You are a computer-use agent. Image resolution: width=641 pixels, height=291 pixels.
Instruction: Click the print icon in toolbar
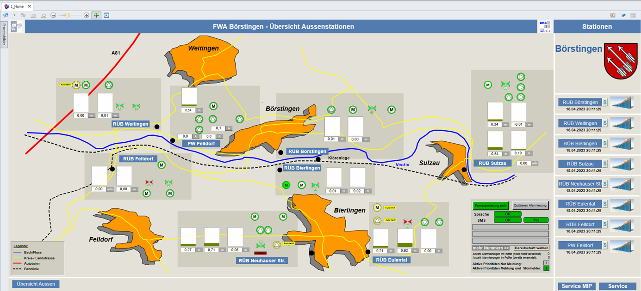[33, 15]
